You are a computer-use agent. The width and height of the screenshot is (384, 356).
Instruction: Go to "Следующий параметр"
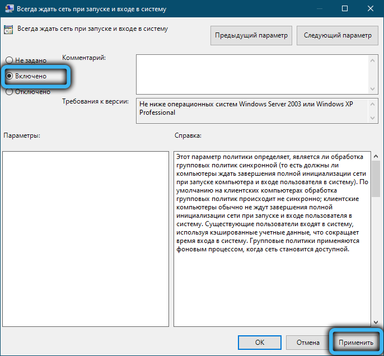(337, 35)
